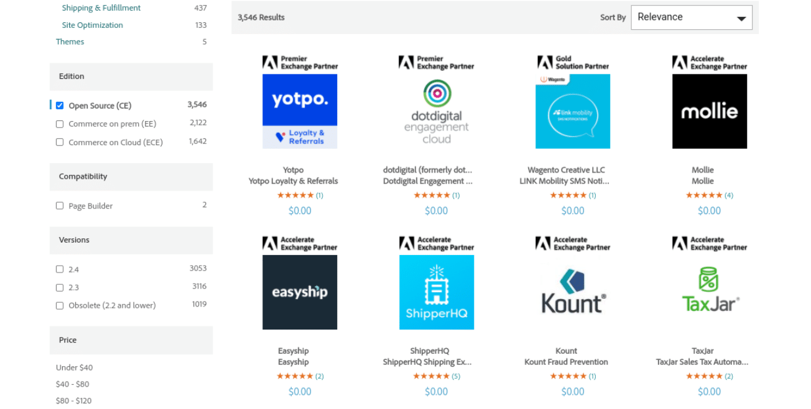The height and width of the screenshot is (409, 811).
Task: Click Yotpo's $0.00 price link
Action: tap(300, 210)
